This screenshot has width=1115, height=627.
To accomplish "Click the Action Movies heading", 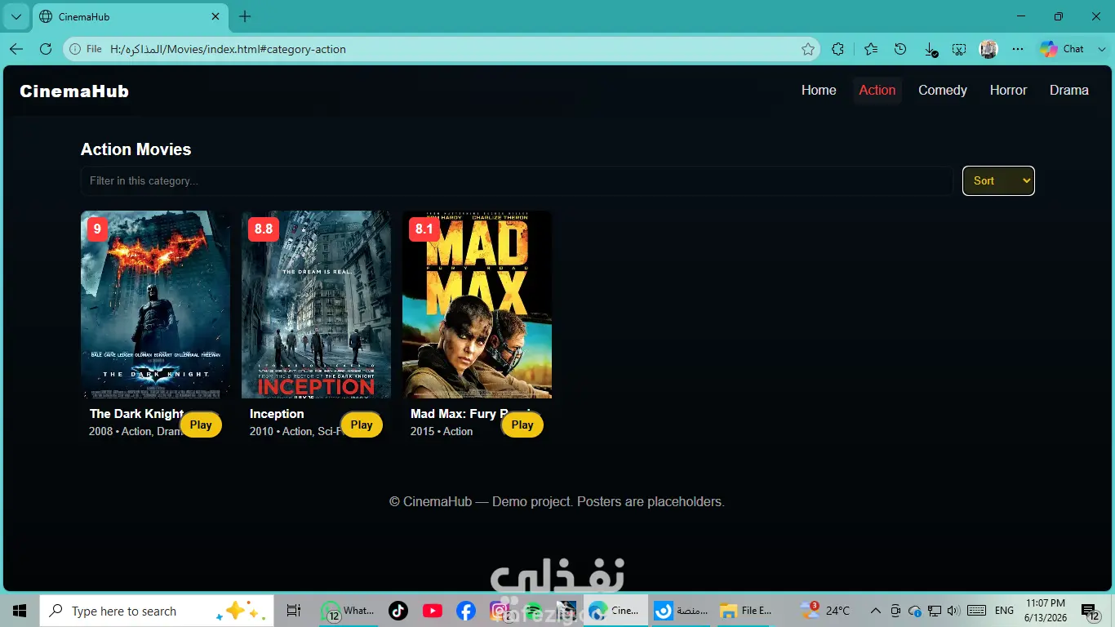I will click(136, 149).
